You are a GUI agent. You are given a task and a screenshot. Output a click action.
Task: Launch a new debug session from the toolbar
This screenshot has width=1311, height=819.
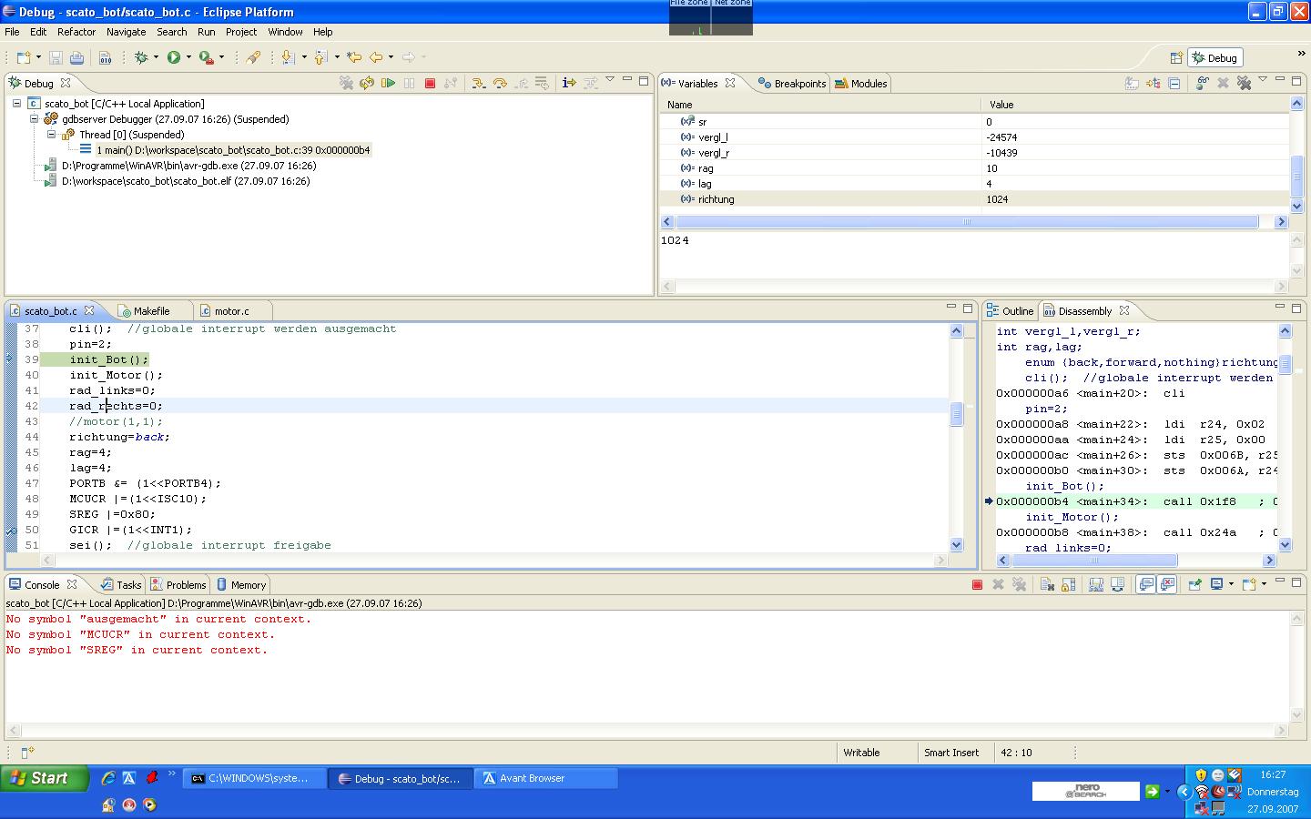click(x=143, y=57)
